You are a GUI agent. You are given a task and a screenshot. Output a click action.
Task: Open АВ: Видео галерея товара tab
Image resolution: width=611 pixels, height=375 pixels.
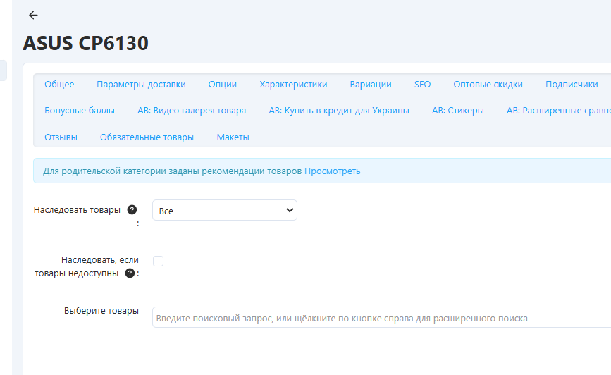pos(192,111)
